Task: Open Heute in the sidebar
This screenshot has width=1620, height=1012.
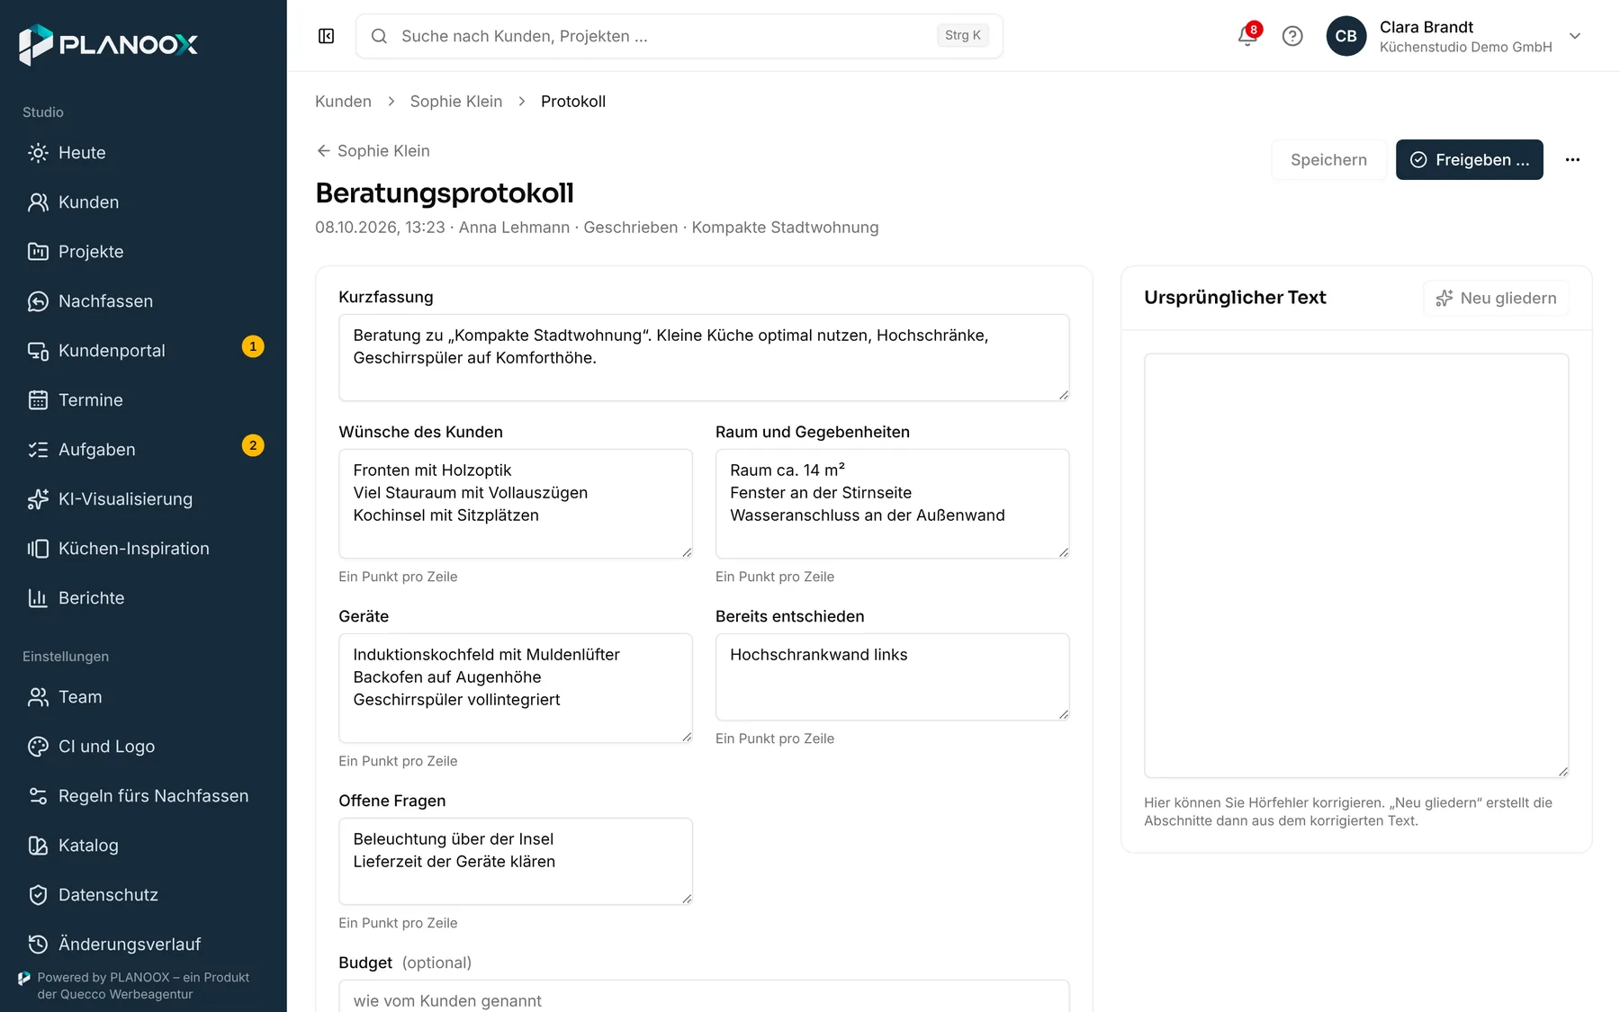Action: point(143,153)
